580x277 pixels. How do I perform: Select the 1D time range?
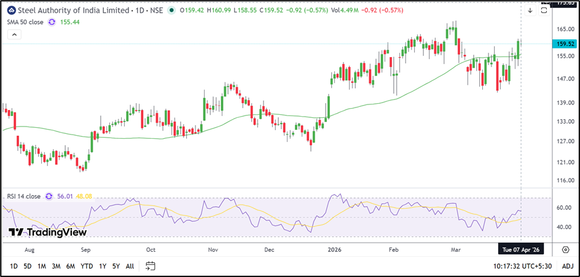point(14,266)
